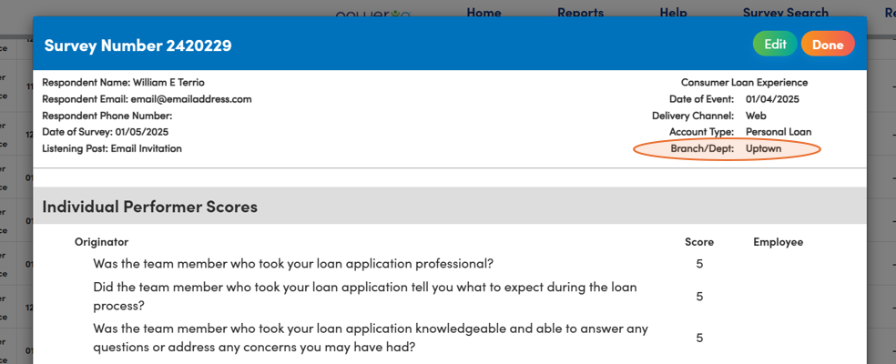Click the Score column header
Image resolution: width=896 pixels, height=364 pixels.
click(x=699, y=242)
